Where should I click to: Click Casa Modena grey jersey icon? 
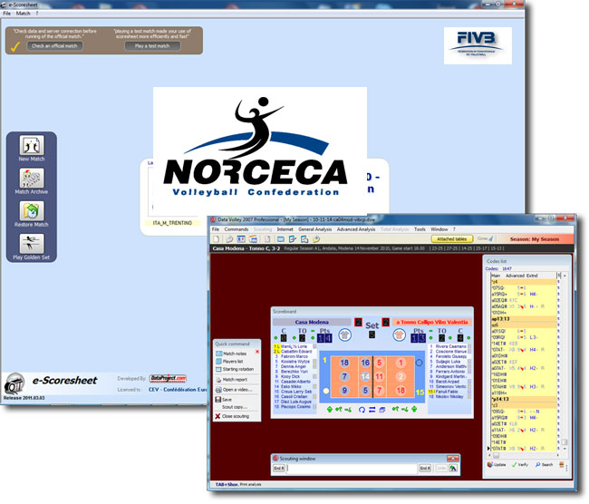[x=345, y=334]
